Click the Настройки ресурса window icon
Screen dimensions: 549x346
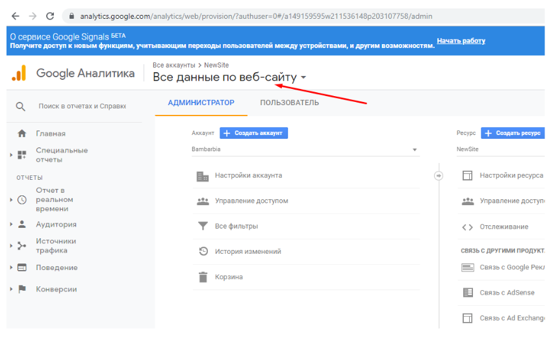tap(467, 176)
